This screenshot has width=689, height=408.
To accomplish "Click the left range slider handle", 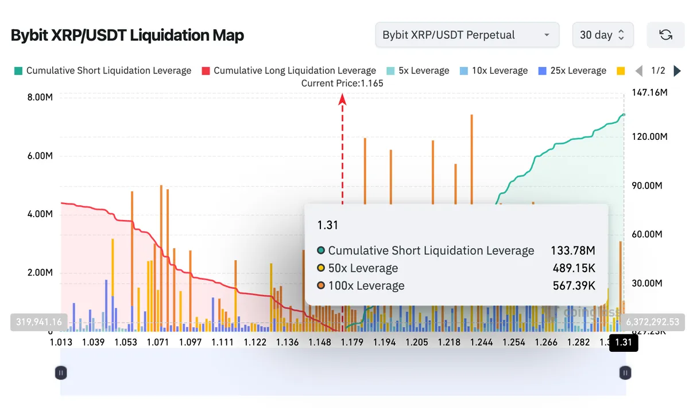I will 61,373.
